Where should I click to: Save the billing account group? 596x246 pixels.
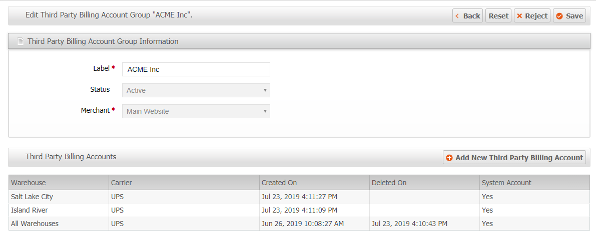[x=569, y=16]
